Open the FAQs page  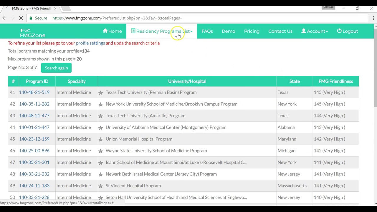pyautogui.click(x=207, y=31)
